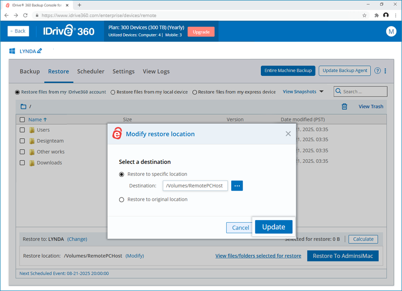The width and height of the screenshot is (402, 291).
Task: Open the browser extensions puzzle icon
Action: 376,16
